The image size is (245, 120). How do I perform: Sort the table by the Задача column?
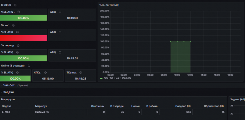click(7, 106)
